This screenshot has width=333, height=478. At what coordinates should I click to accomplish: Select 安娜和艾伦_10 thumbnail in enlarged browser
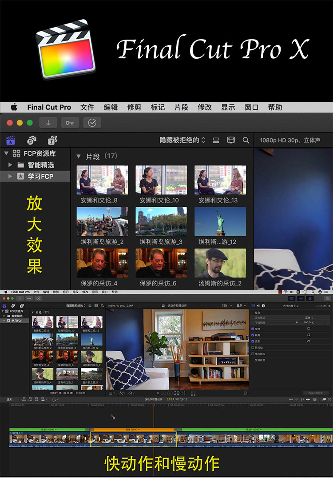pos(161,180)
